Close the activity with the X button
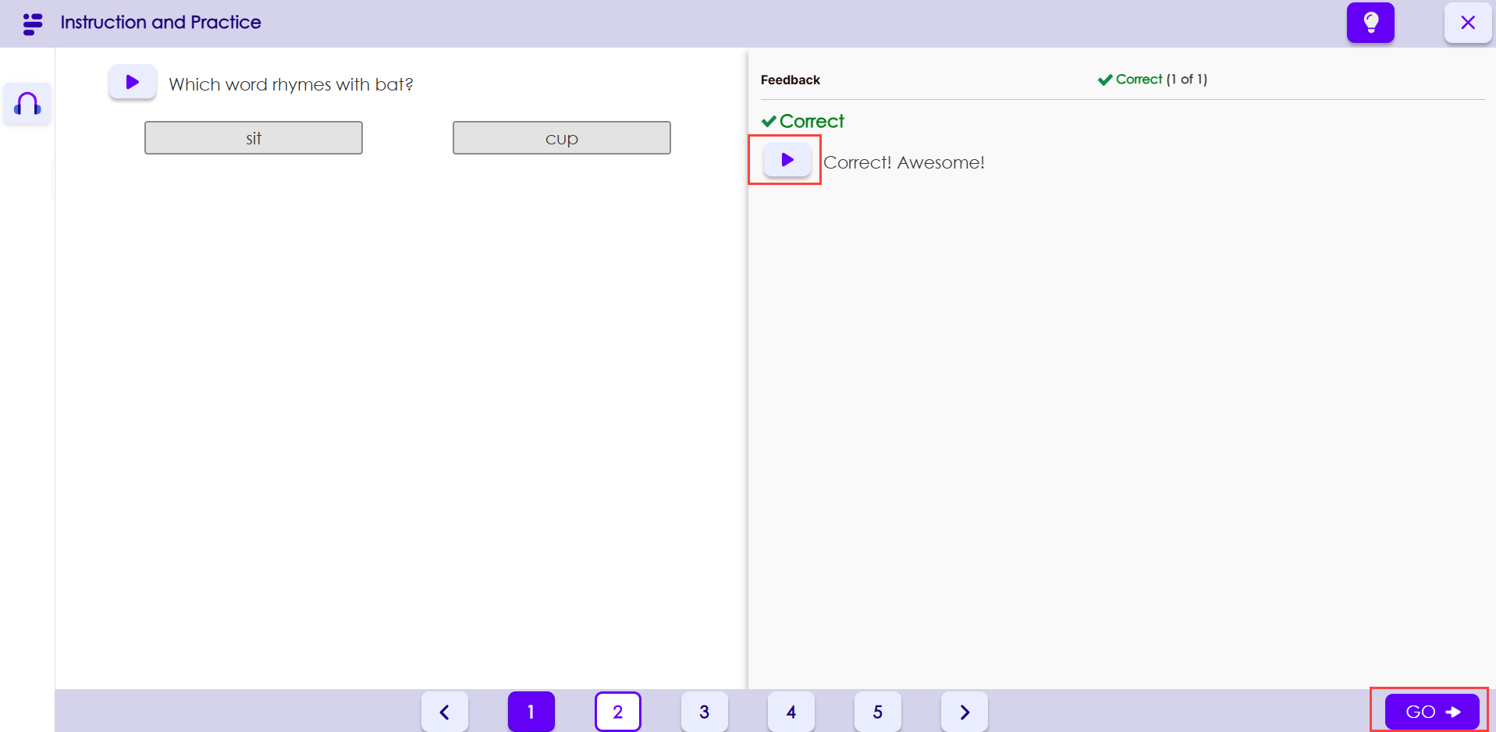The width and height of the screenshot is (1496, 732). (x=1467, y=23)
